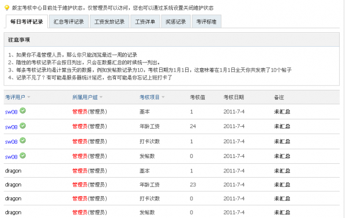Open the 考核项目 sort arrow

163,97
